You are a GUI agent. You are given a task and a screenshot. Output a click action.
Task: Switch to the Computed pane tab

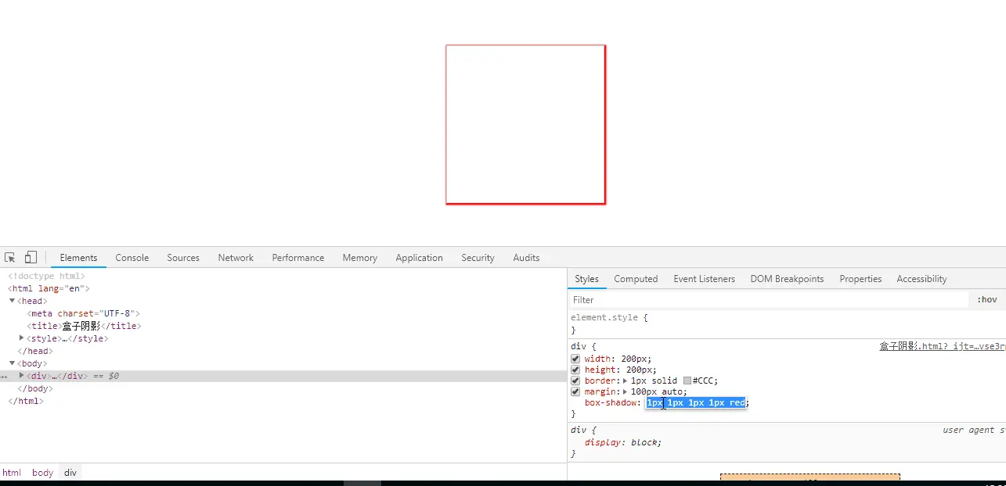click(636, 279)
